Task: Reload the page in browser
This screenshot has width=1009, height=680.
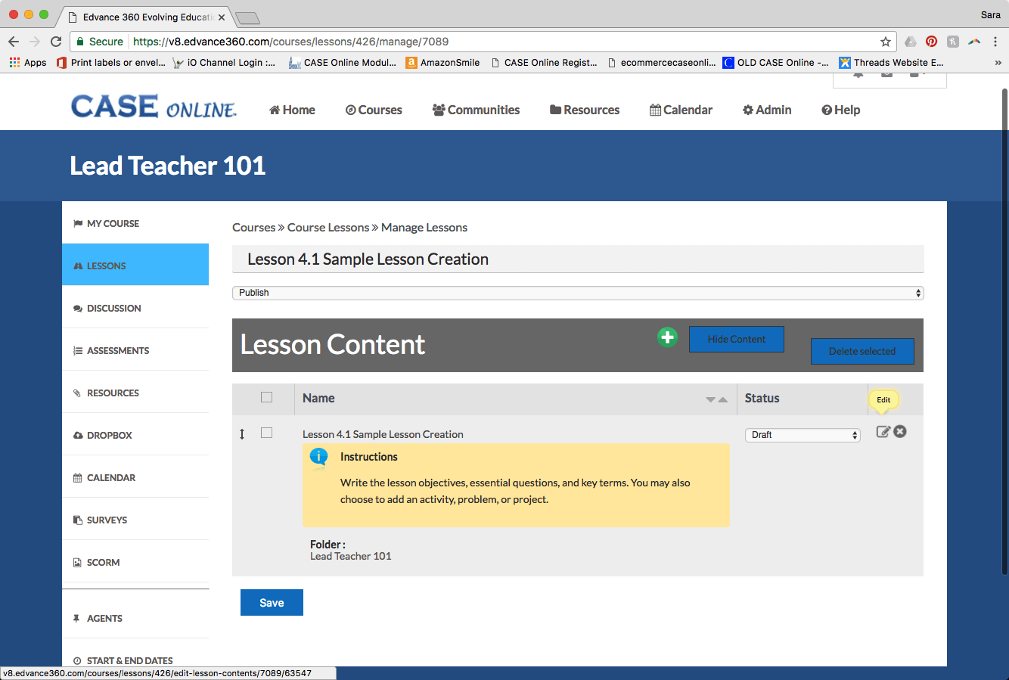Action: (56, 42)
